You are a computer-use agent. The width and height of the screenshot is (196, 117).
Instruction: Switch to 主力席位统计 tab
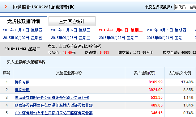[72, 21]
